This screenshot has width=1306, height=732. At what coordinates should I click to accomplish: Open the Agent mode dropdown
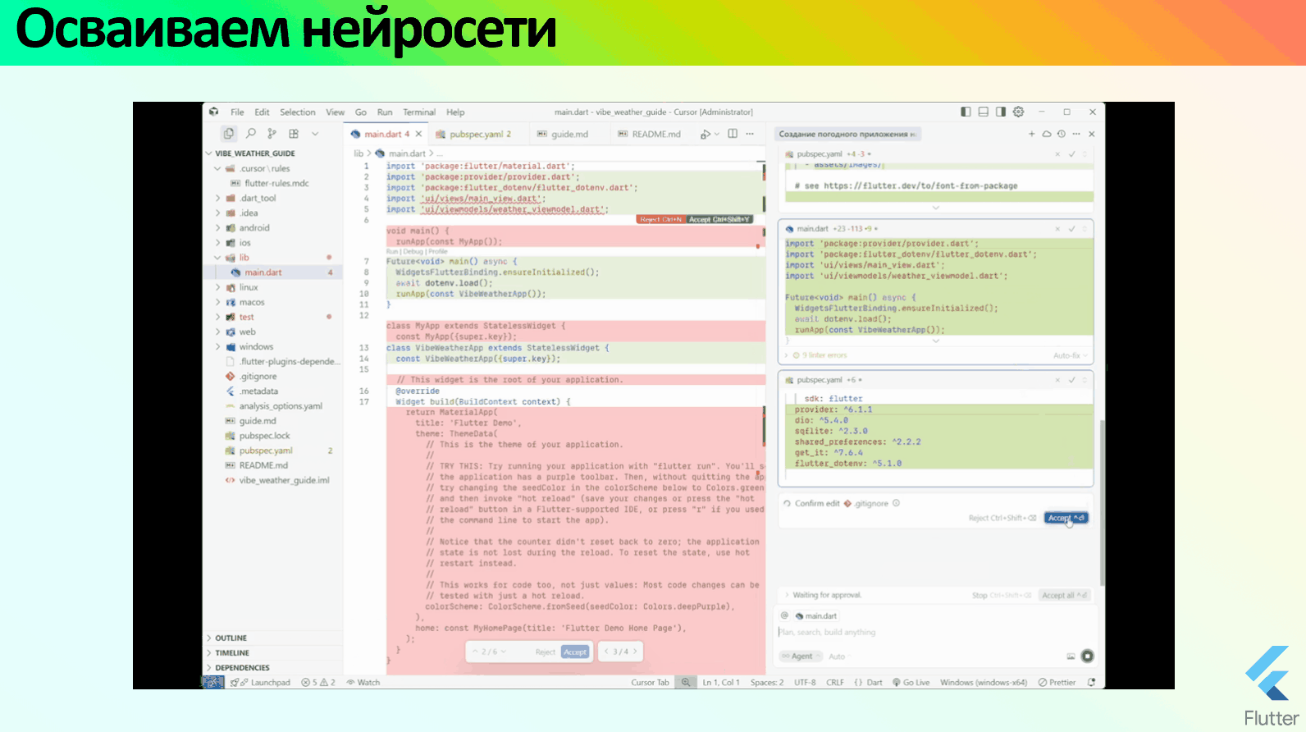[801, 656]
